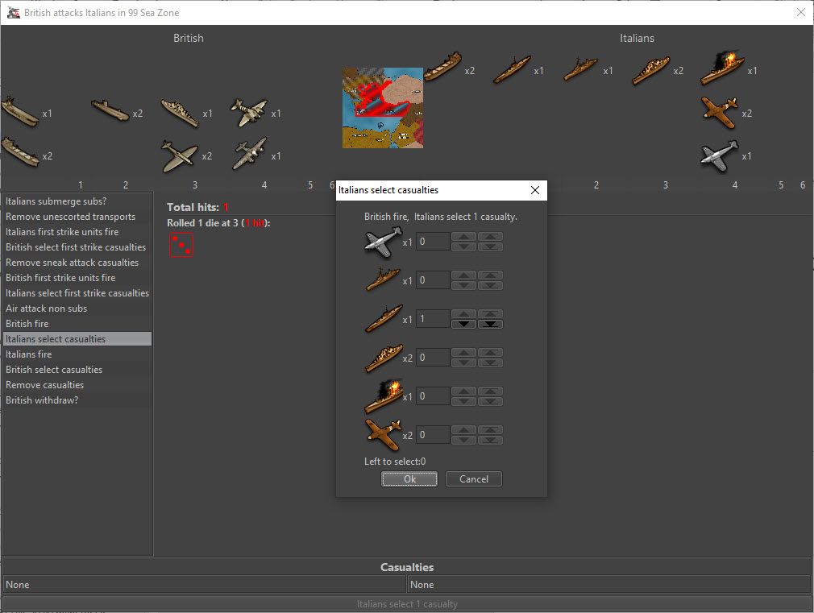The image size is (814, 613).
Task: Click the brown Italian fighter x2 in top panel
Action: click(719, 113)
